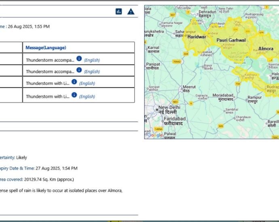This screenshot has width=279, height=222.
Task: Click the first Thunderstorm accompa... message text
Action: [x=50, y=60]
